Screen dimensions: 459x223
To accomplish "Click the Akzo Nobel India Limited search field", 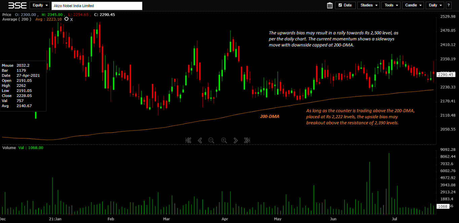I will tap(97, 6).
